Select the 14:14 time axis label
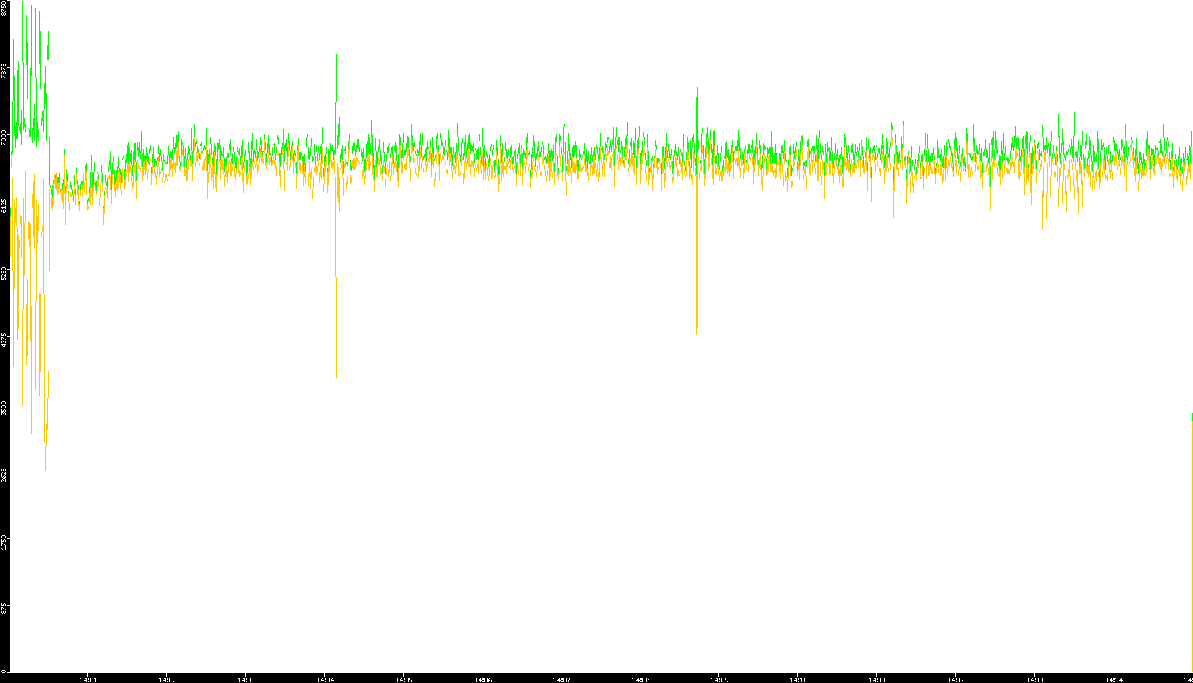This screenshot has width=1193, height=683. tap(1113, 680)
